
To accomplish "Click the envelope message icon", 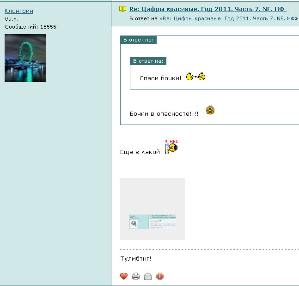I will 148,276.
